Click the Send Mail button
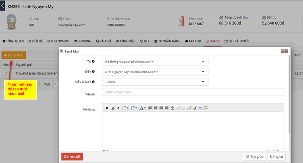Screen dimensions: 303x163 tap(14, 55)
